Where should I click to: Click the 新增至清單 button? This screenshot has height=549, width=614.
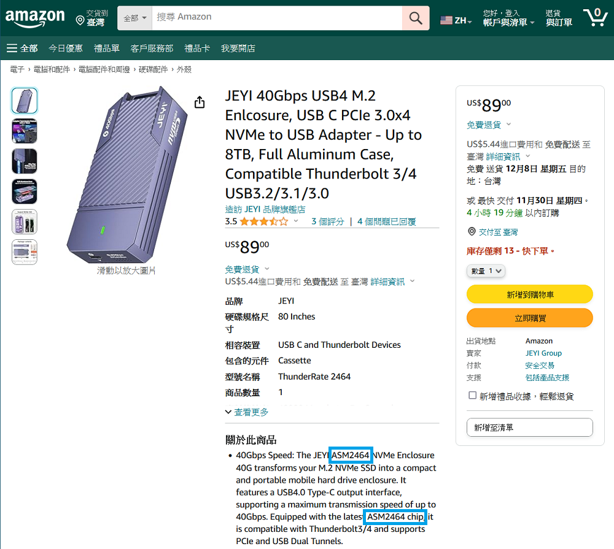click(529, 428)
